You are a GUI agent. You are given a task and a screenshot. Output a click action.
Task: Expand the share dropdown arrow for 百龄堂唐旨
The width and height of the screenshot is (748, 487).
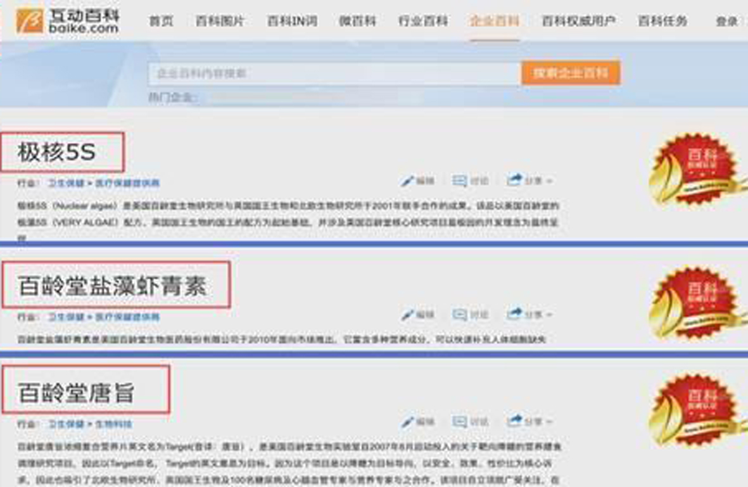pos(549,422)
